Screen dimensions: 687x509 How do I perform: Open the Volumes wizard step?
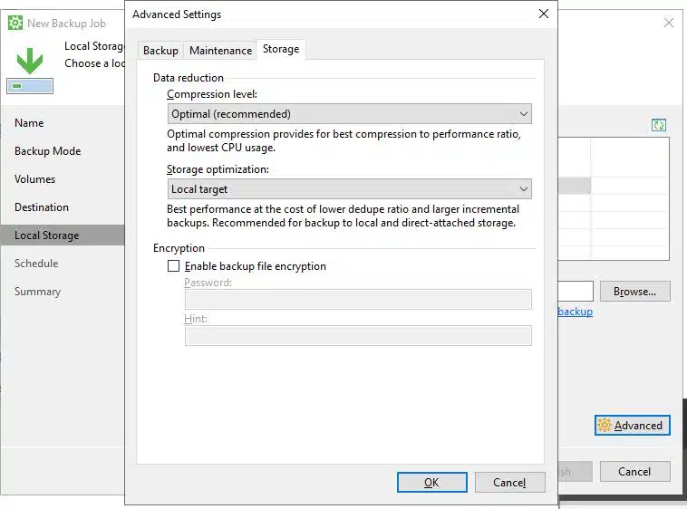click(x=34, y=179)
